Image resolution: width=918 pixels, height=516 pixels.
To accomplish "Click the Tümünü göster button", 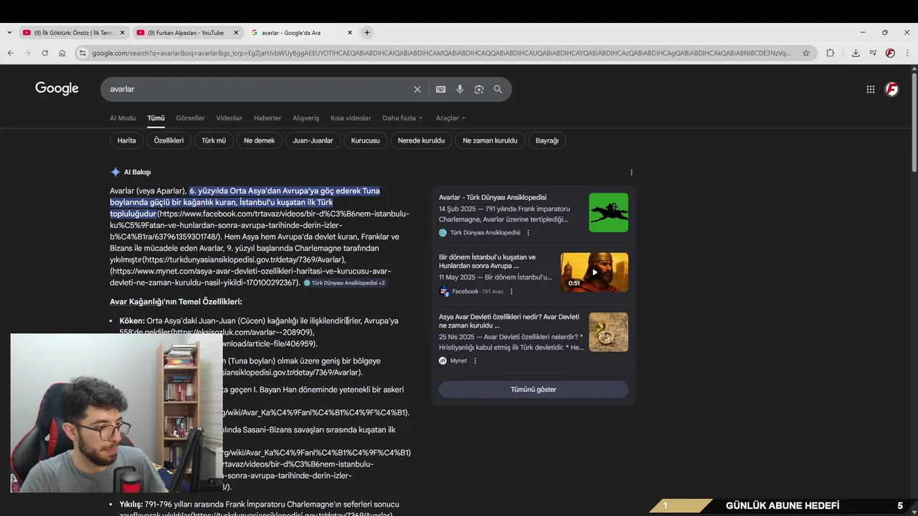I will [x=533, y=389].
